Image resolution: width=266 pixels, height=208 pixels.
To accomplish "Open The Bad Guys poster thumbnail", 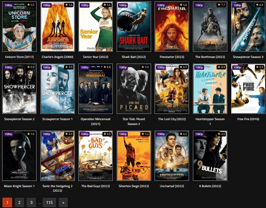I will point(95,156).
